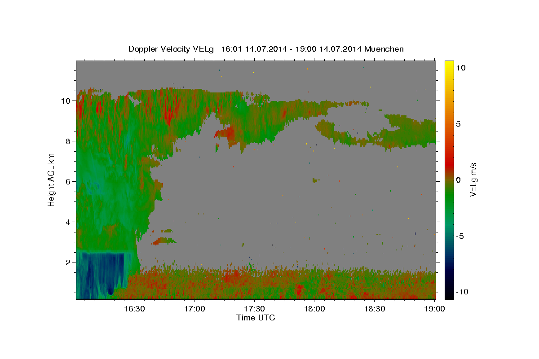Click the 'Height AGL km' axis title
The width and height of the screenshot is (539, 359).
[51, 179]
